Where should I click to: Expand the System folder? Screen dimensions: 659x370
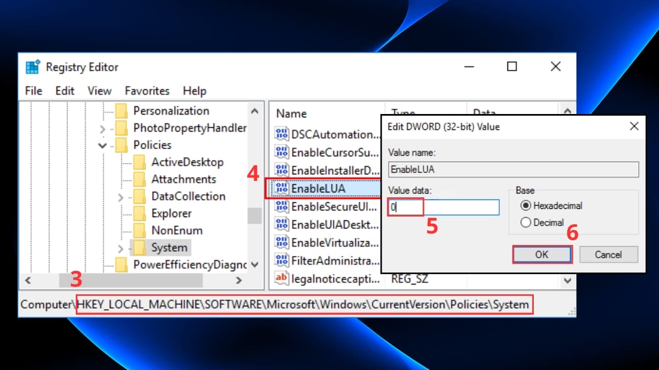point(120,247)
